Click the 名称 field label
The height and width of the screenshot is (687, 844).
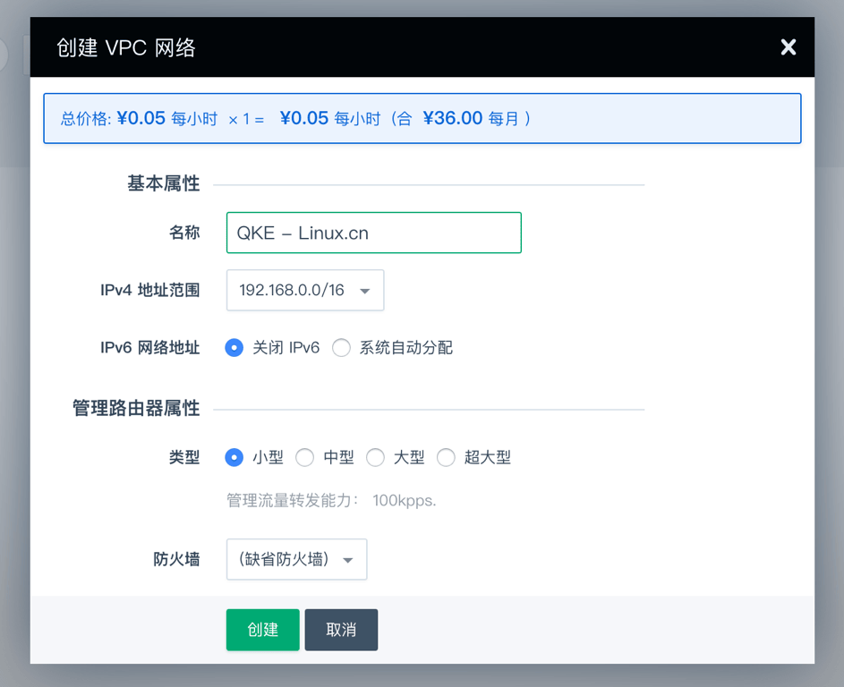click(x=184, y=233)
